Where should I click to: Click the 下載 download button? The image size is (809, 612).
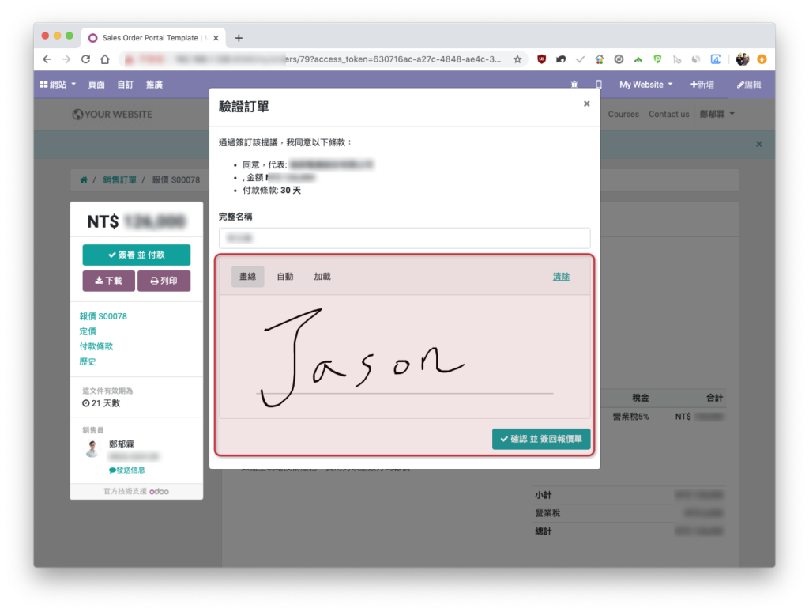109,281
